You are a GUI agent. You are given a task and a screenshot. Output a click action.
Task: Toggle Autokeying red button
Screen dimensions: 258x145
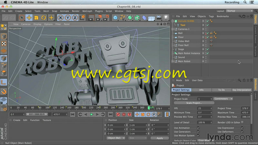124,114
